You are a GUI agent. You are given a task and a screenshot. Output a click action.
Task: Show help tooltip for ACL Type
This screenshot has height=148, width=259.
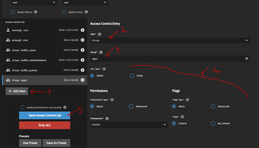click(x=104, y=69)
